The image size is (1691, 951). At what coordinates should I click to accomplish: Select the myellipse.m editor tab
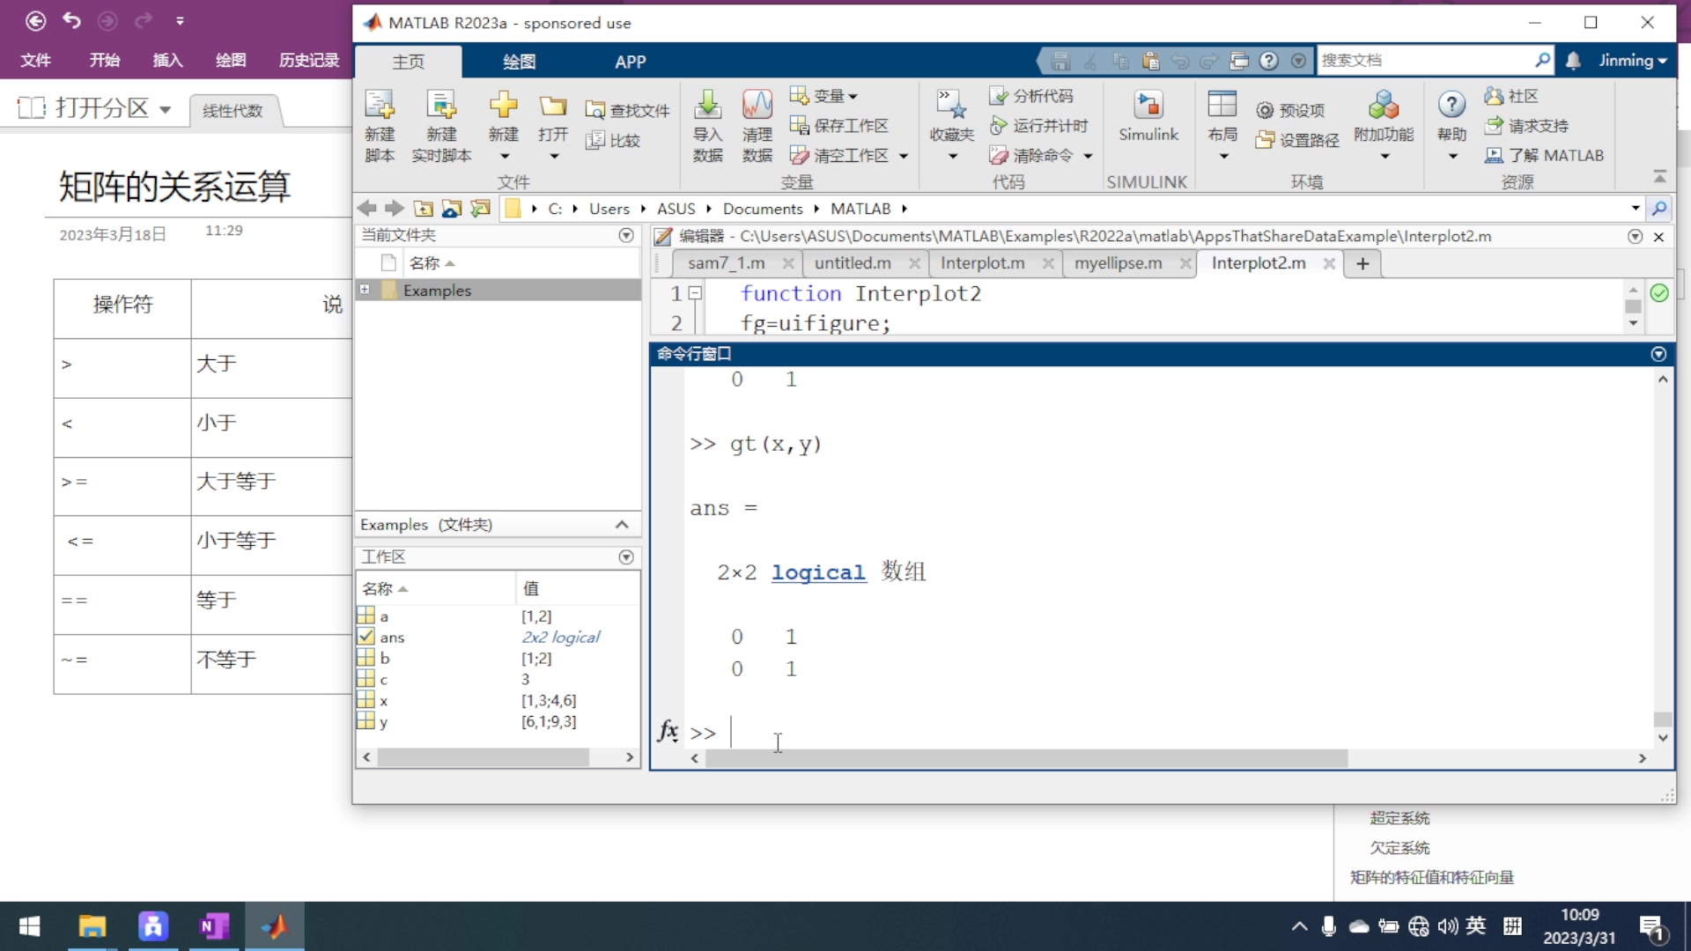click(1118, 263)
